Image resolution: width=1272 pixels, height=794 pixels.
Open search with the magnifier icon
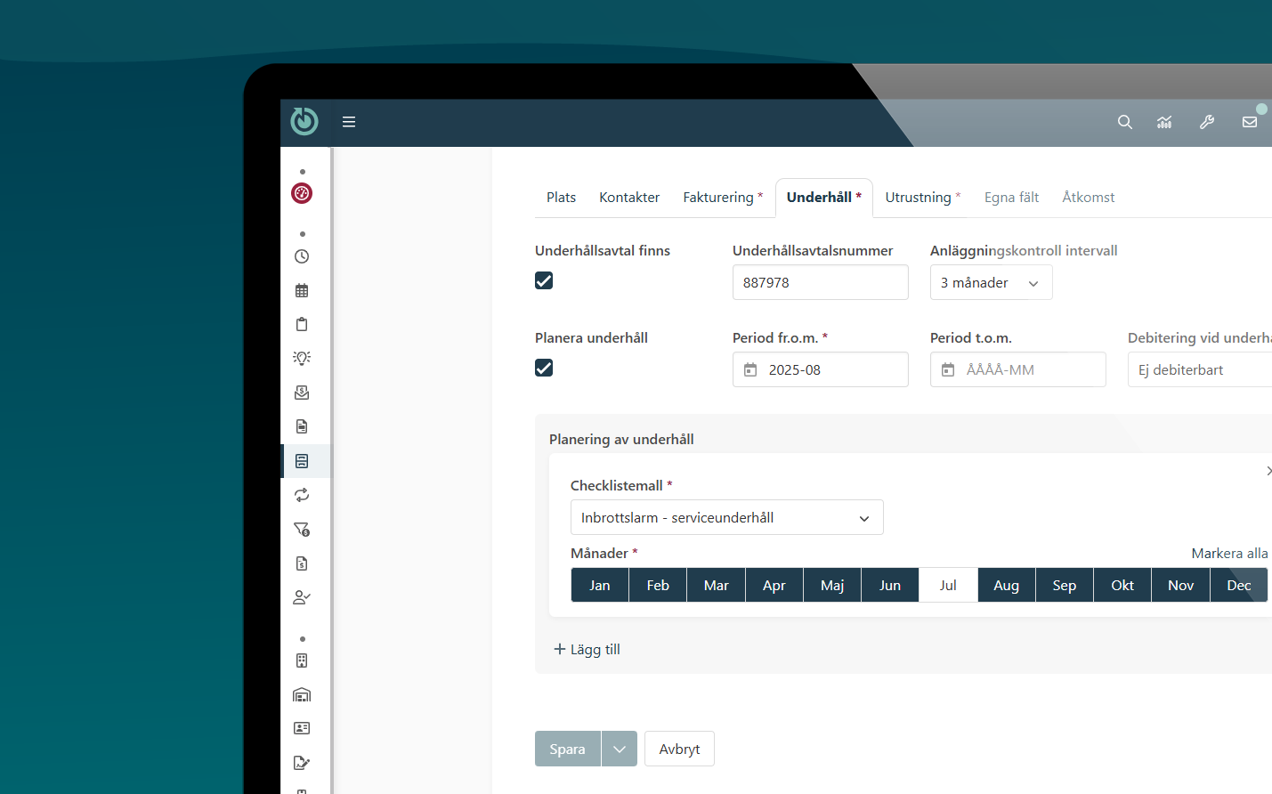point(1125,122)
